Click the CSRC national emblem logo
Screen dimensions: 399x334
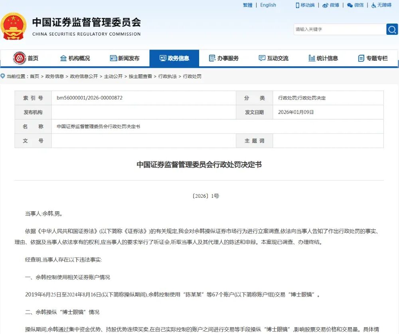[14, 26]
